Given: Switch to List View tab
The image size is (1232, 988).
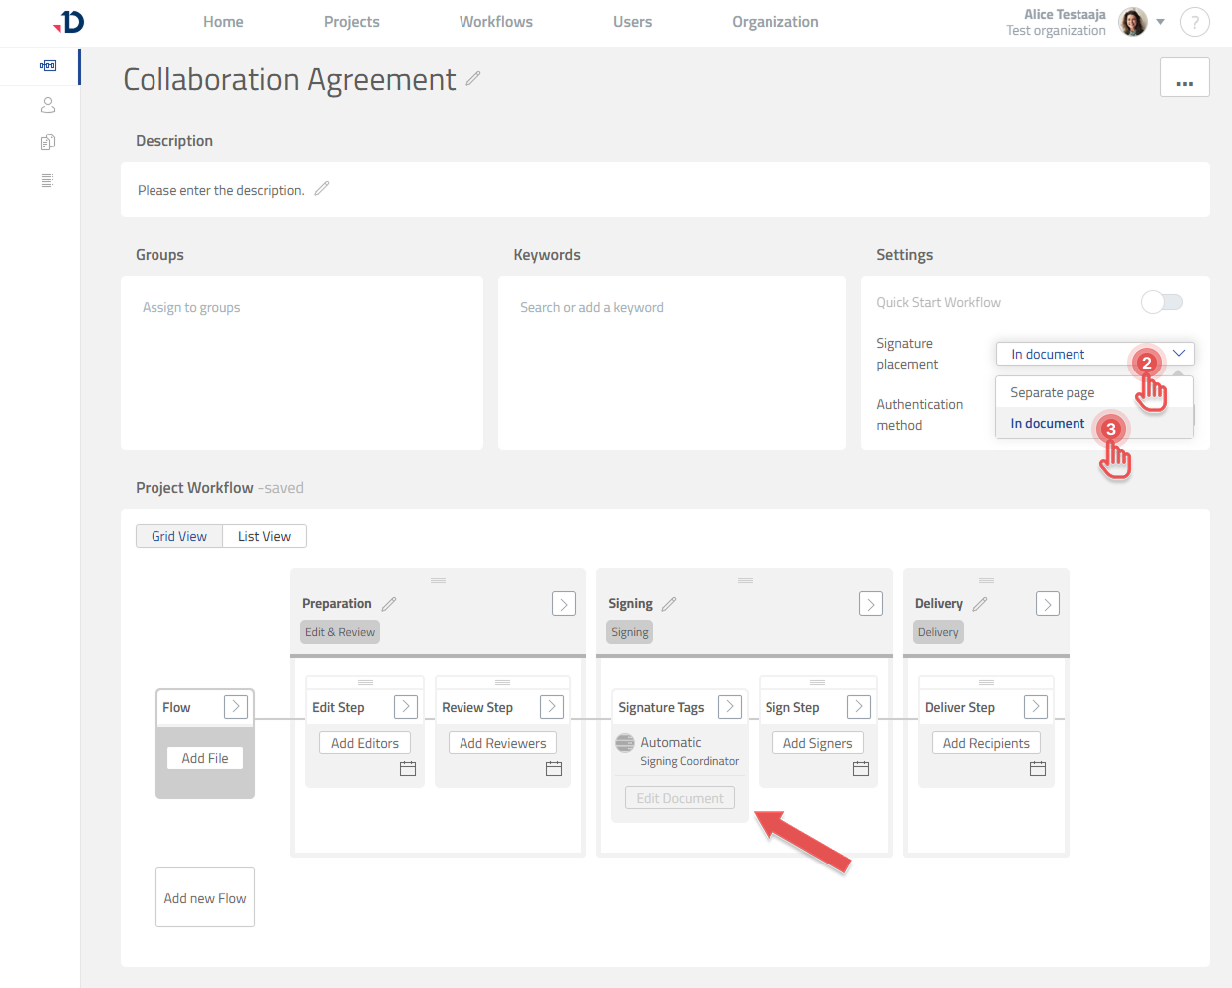Looking at the screenshot, I should tap(263, 536).
